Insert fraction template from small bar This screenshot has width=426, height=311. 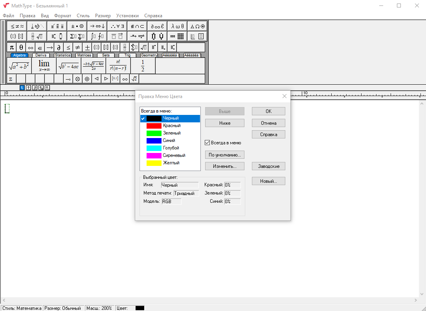pyautogui.click(x=125, y=47)
